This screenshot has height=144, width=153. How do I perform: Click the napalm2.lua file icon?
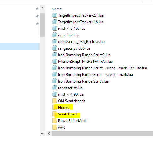coord(54,35)
